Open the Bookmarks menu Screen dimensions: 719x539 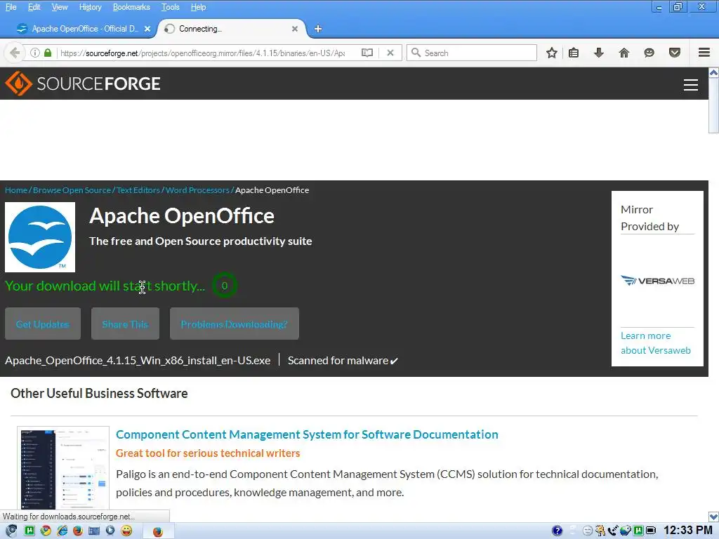click(131, 7)
